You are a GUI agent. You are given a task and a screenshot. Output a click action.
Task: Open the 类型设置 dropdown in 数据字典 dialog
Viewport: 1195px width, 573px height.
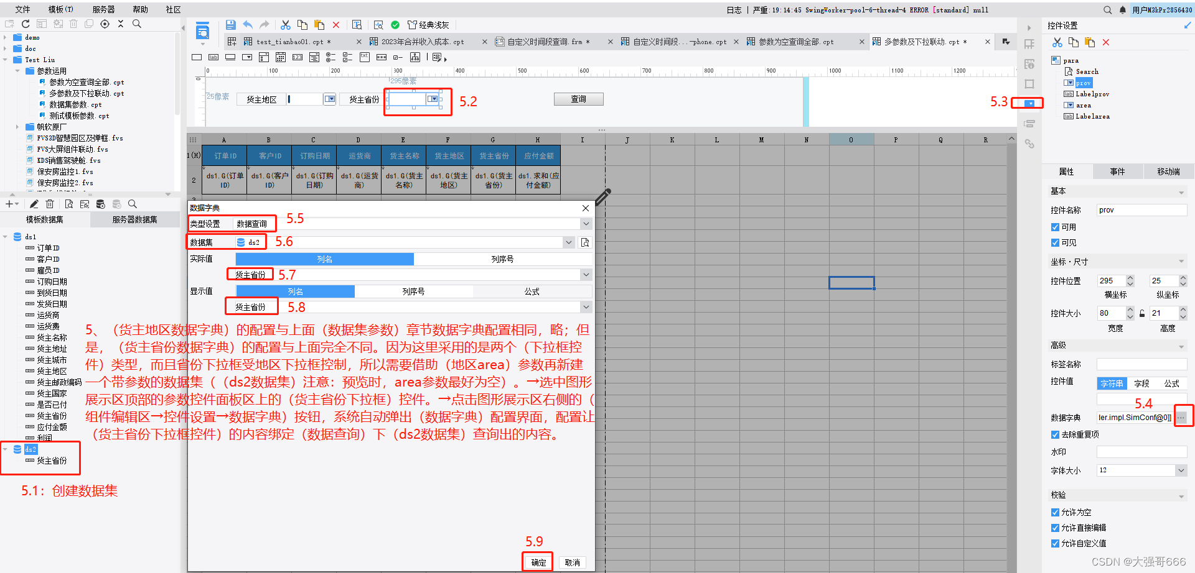coord(586,224)
